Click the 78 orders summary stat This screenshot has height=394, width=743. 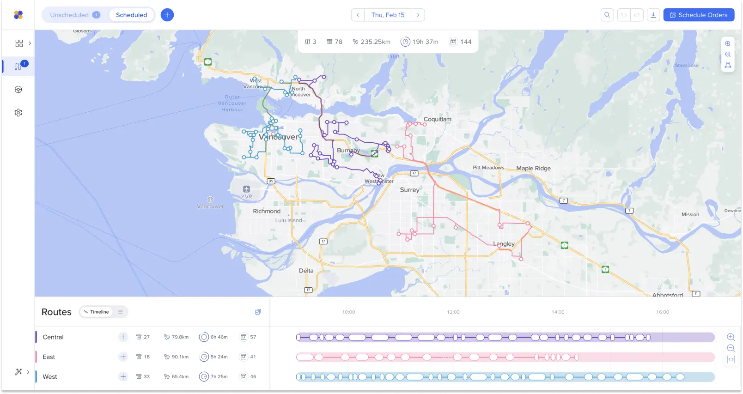coord(335,42)
